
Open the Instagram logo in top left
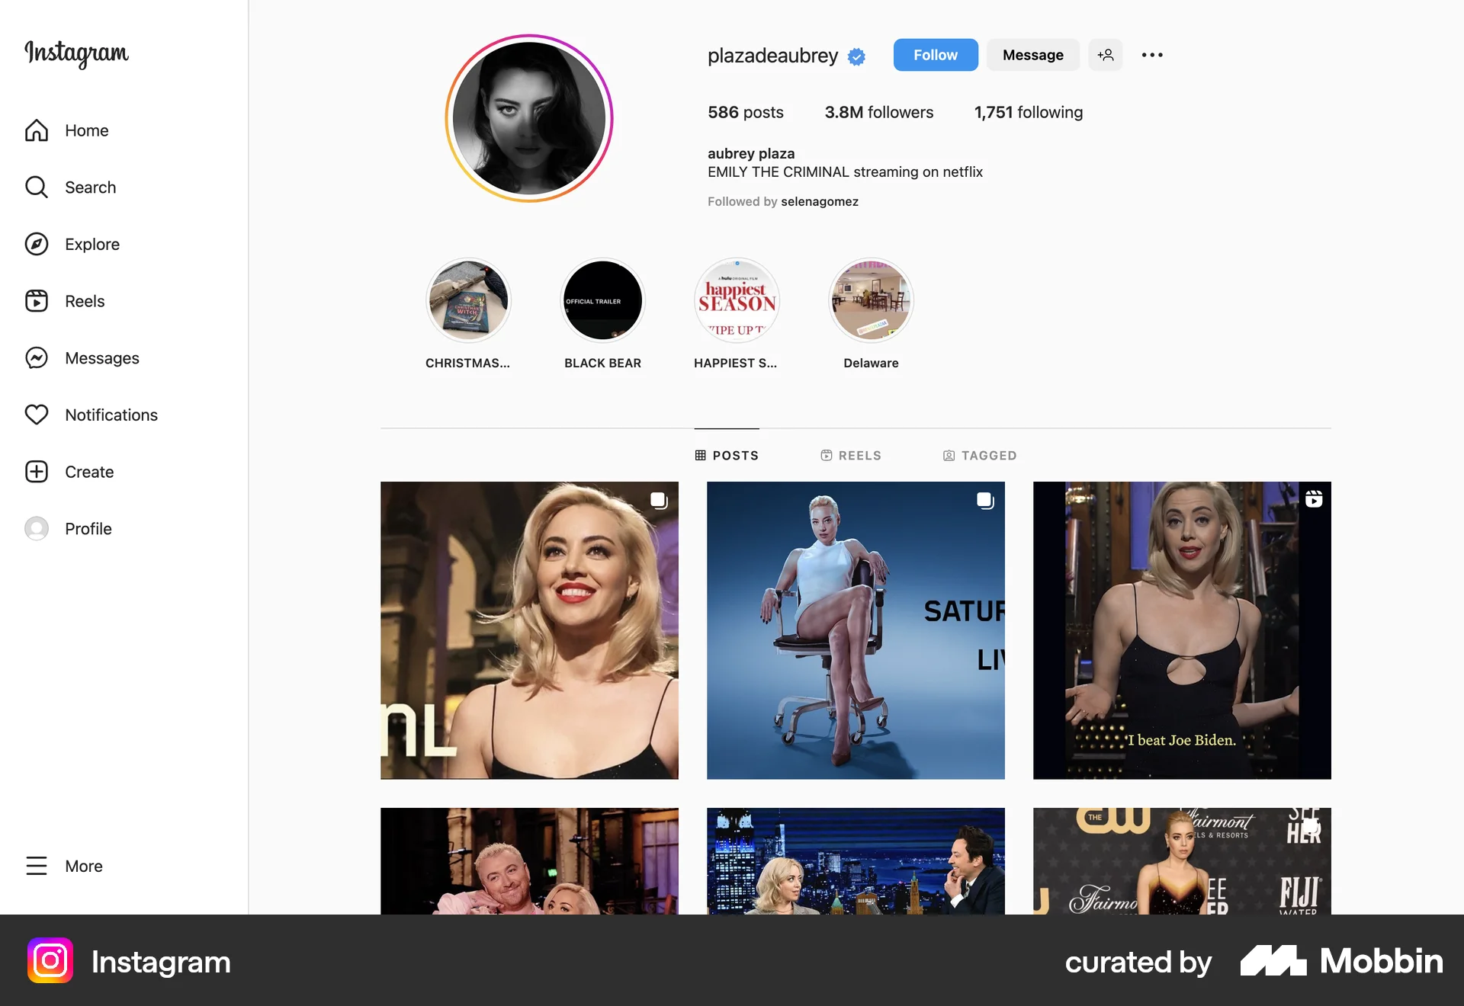coord(75,54)
